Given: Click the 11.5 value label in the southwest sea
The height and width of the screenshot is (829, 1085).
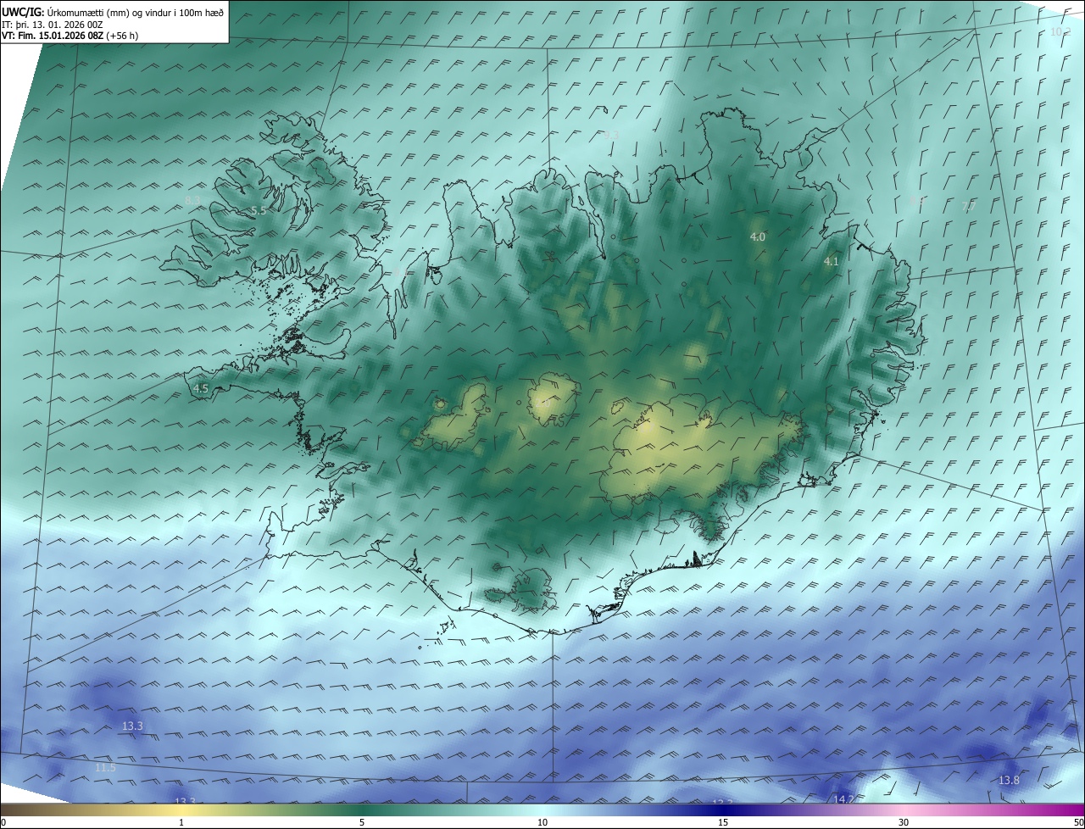Looking at the screenshot, I should [105, 768].
